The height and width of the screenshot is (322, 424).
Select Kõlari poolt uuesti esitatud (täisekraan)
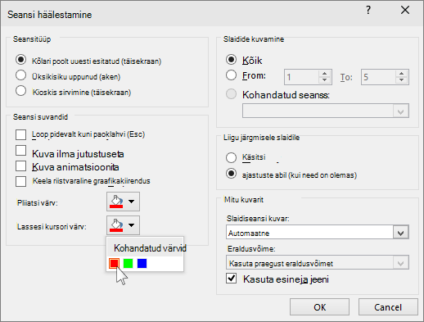[x=21, y=60]
